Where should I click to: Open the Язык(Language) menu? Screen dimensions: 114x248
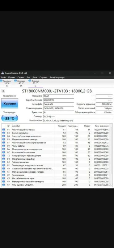tap(57, 77)
